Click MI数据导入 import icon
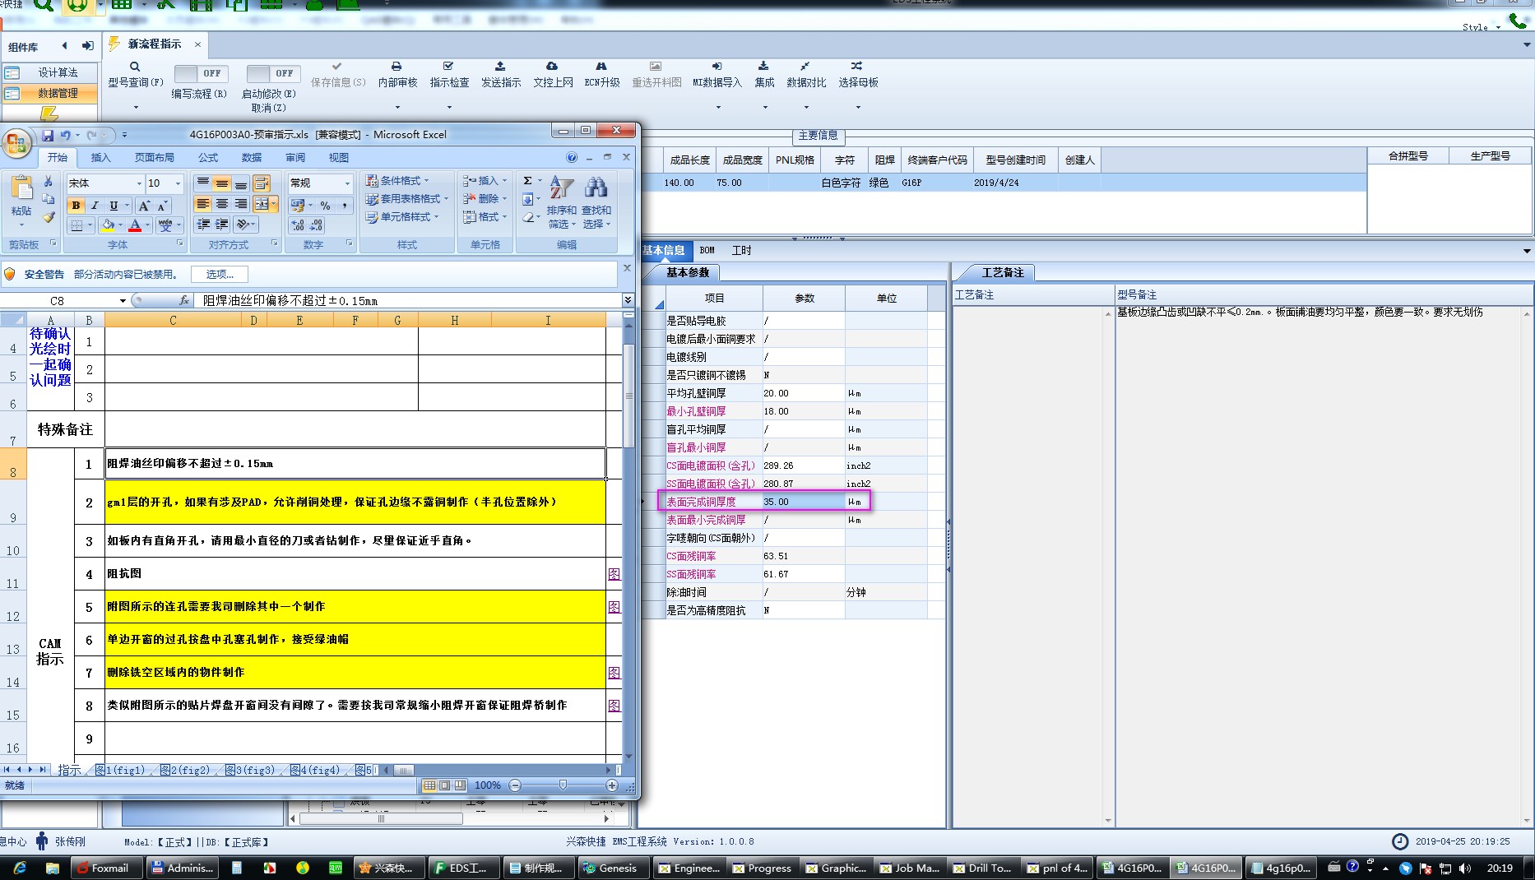Viewport: 1535px width, 880px height. point(716,66)
